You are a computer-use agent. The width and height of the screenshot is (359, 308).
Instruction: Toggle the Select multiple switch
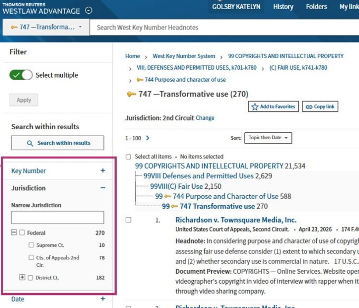pyautogui.click(x=21, y=75)
